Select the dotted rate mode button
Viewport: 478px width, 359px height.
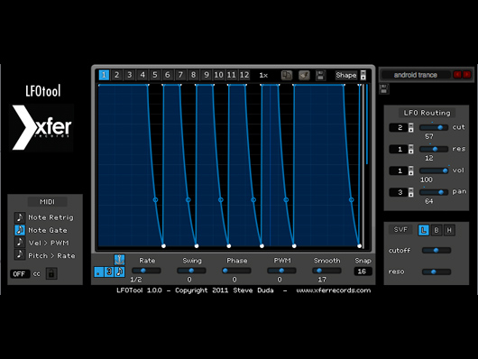pos(98,272)
